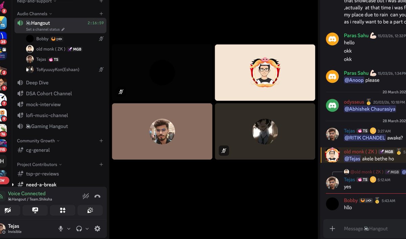The height and width of the screenshot is (239, 406).
Task: Add channel to Audio Channels with plus
Action: click(x=101, y=14)
